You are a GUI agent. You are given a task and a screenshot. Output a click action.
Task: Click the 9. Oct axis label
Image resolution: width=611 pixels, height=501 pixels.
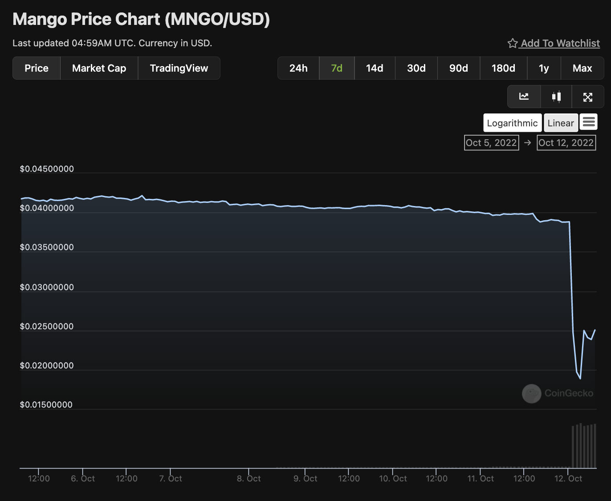point(305,479)
